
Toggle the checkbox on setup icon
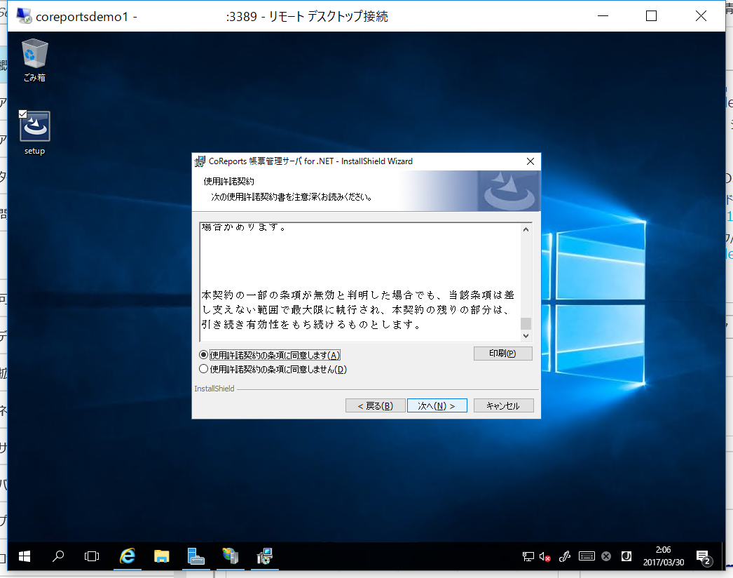pos(23,114)
